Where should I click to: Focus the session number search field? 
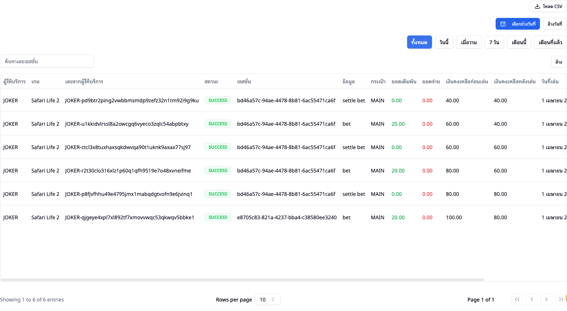coord(47,61)
